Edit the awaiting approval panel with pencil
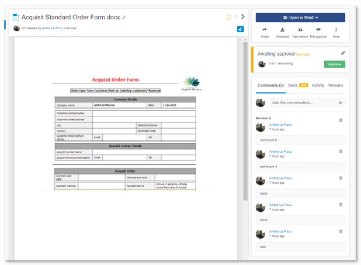This screenshot has width=361, height=265. point(343,53)
